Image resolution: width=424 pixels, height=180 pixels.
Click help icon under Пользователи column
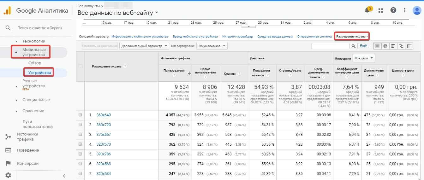click(x=174, y=76)
